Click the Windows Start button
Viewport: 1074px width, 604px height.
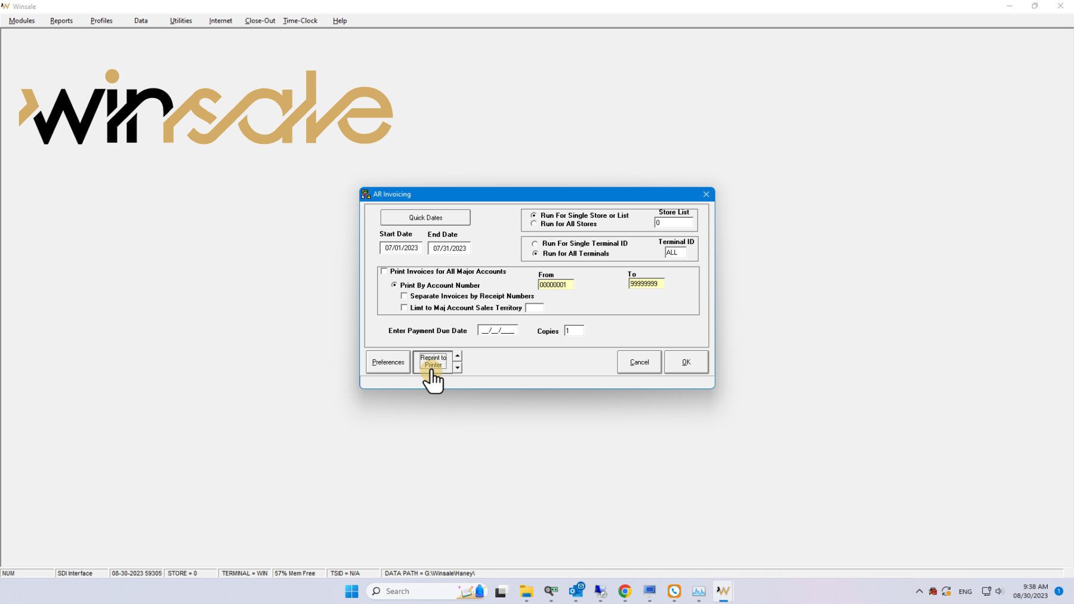351,591
